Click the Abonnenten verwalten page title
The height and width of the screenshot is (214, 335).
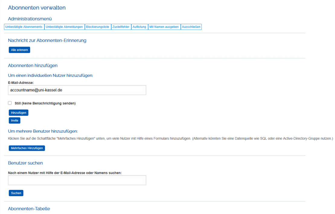[37, 8]
